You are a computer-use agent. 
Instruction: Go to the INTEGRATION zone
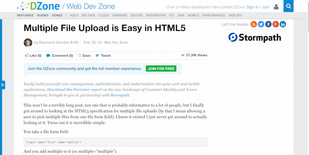[x=156, y=15]
